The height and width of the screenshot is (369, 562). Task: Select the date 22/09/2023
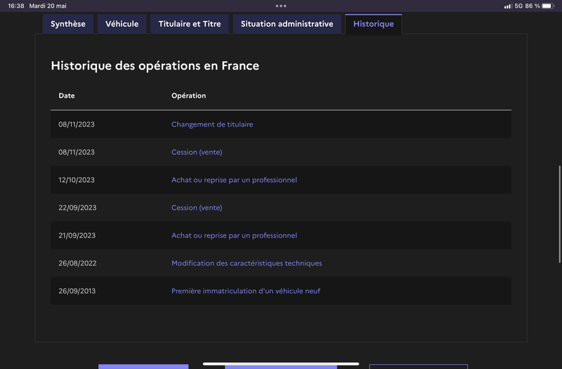click(x=77, y=207)
